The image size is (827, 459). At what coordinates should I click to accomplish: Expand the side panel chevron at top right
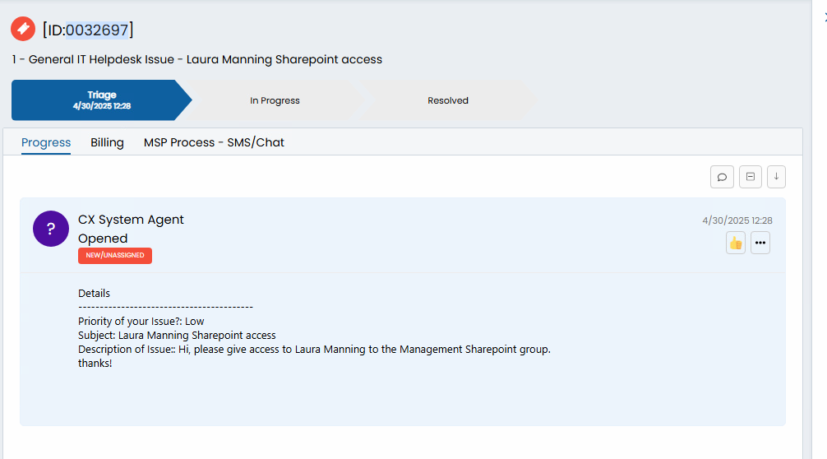pos(825,18)
